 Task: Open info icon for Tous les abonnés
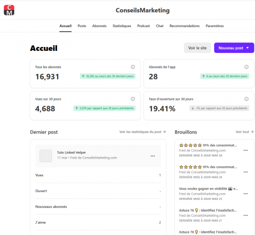[x=133, y=67]
